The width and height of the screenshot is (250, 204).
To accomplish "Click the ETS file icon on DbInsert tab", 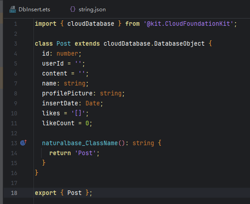I will 13,9.
